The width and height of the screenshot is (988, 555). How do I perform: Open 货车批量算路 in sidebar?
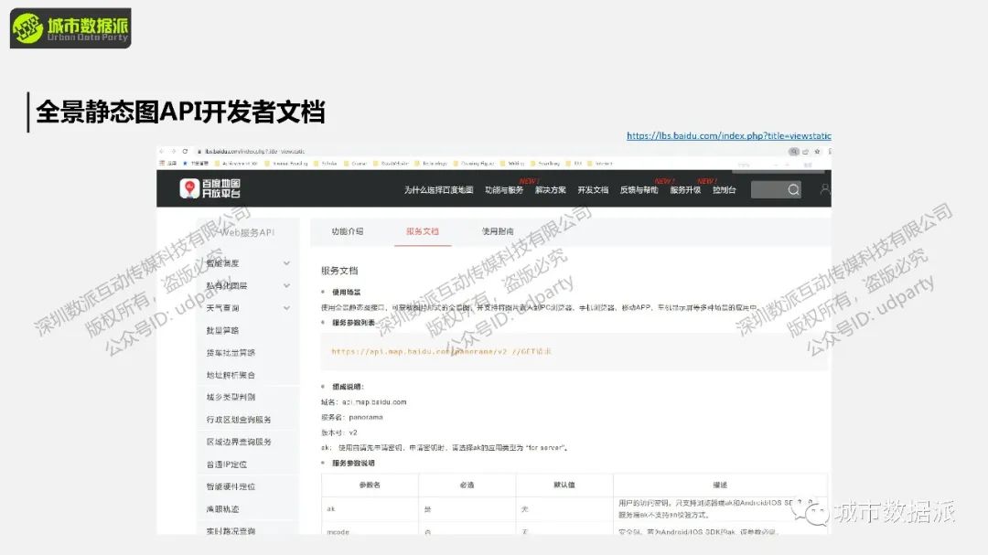(x=231, y=352)
